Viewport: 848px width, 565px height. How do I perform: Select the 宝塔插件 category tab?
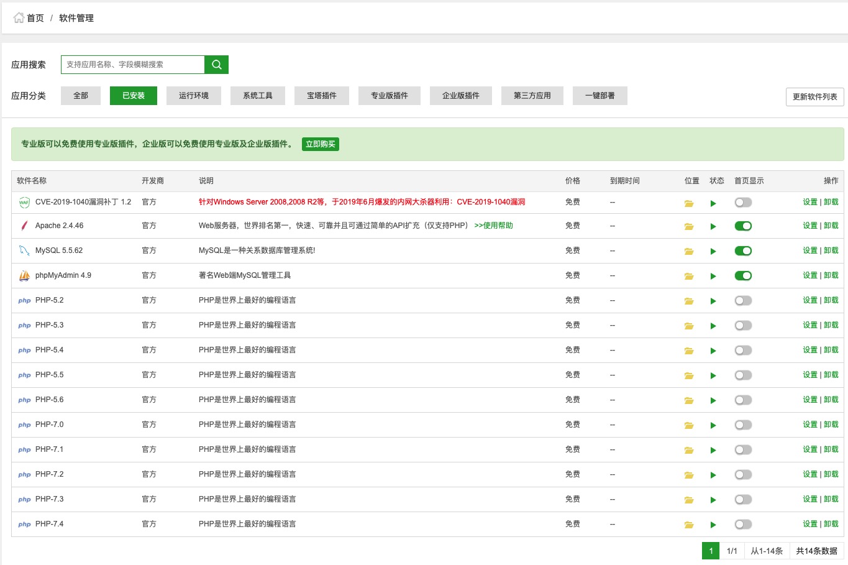(322, 96)
